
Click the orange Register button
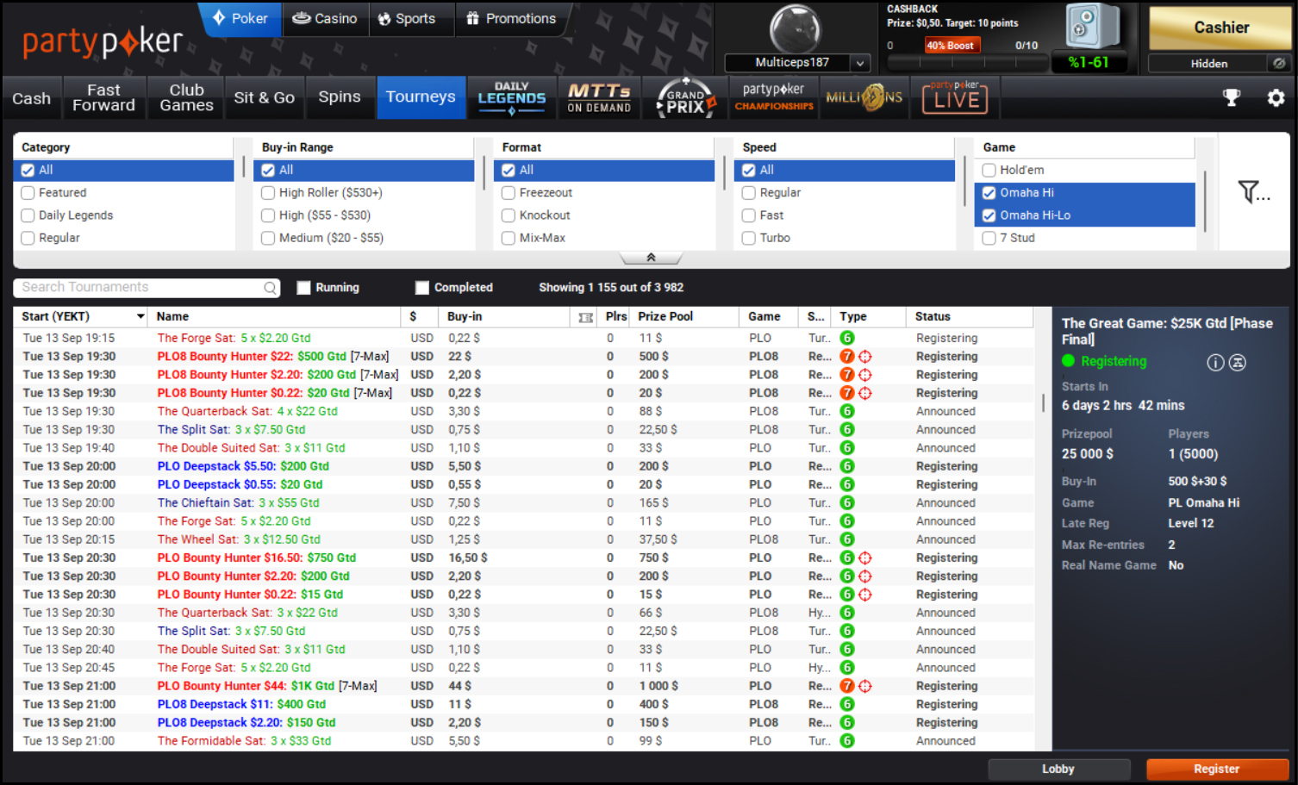pos(1217,769)
